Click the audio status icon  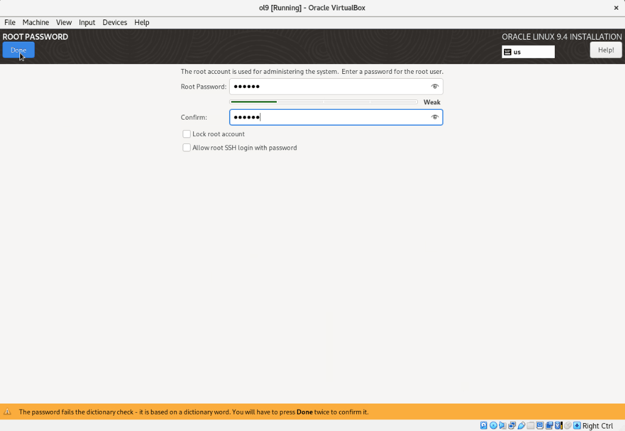(x=503, y=426)
